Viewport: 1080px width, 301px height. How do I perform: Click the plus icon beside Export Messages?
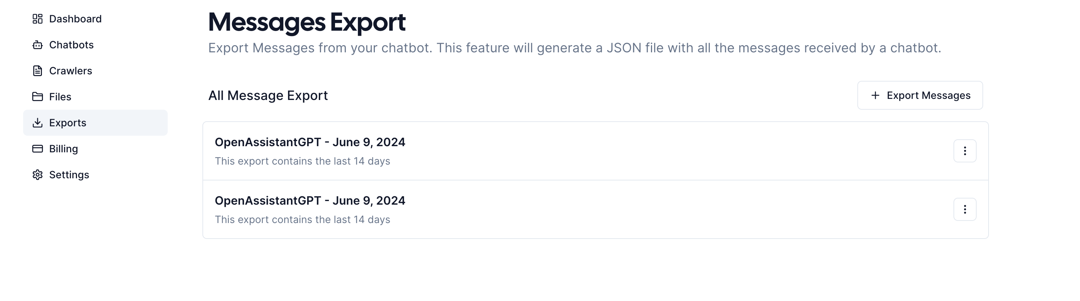pos(875,95)
